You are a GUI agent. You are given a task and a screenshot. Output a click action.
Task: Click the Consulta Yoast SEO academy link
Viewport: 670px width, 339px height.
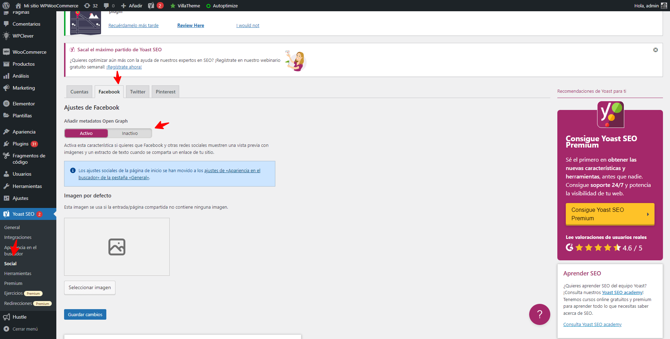tap(592, 324)
